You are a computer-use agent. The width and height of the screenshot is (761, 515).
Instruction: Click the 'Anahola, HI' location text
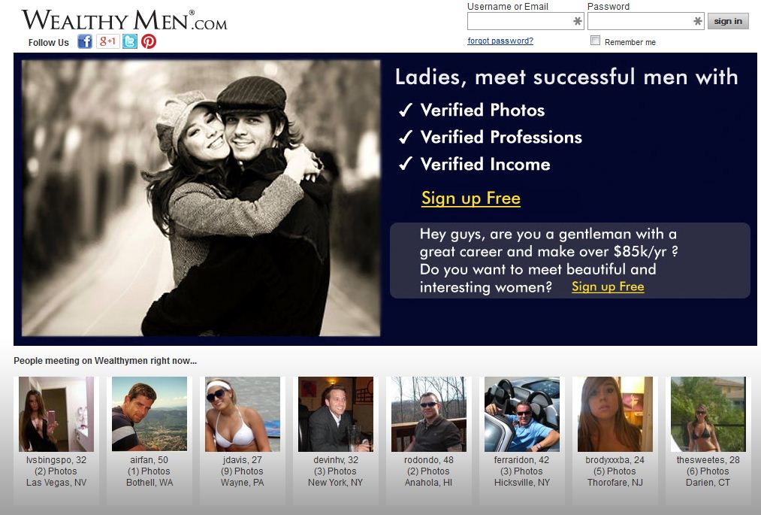428,483
